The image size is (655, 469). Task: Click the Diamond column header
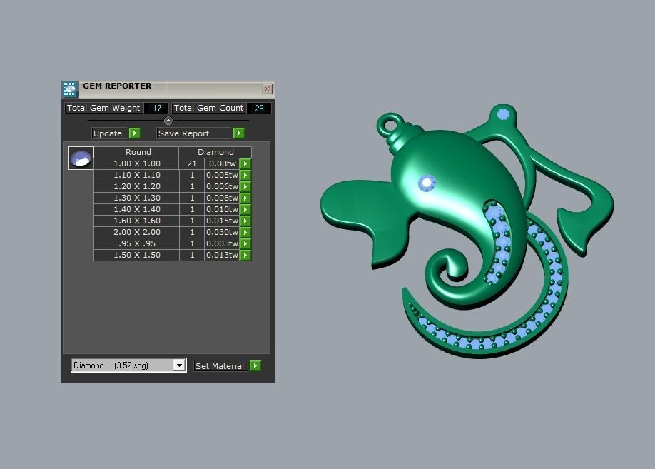coord(215,152)
